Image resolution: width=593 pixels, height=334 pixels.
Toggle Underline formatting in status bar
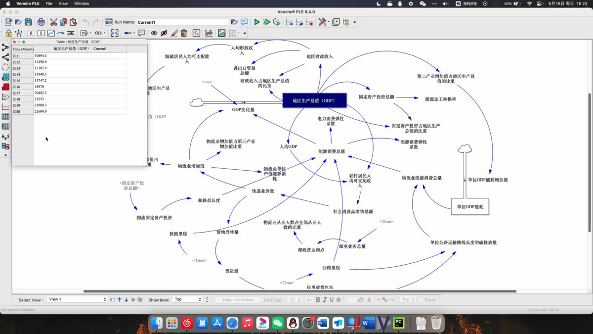332,299
